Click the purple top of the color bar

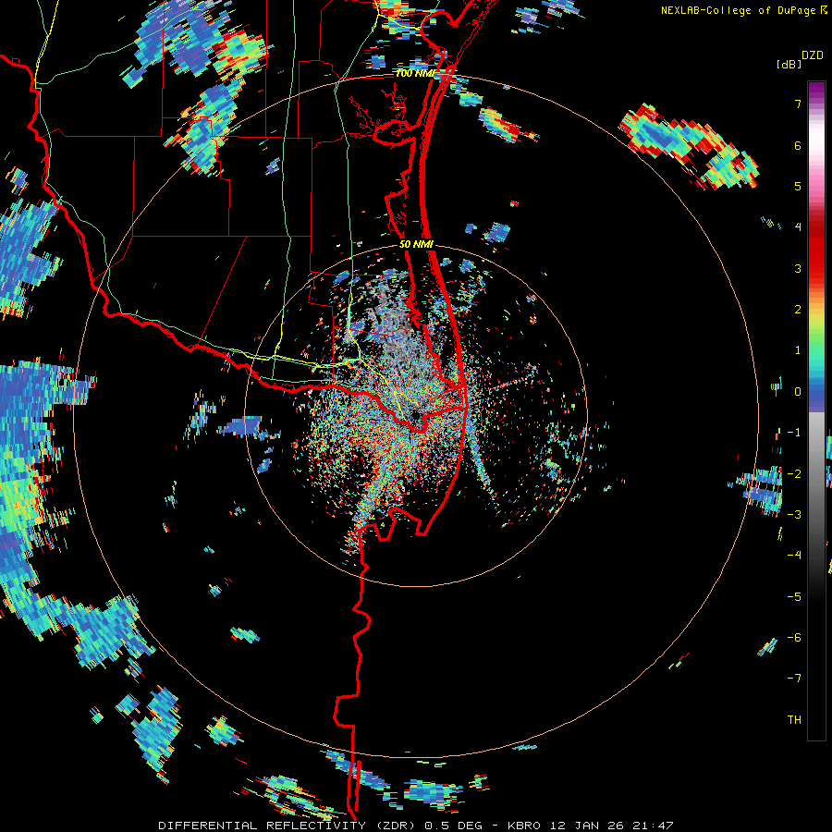tap(816, 91)
